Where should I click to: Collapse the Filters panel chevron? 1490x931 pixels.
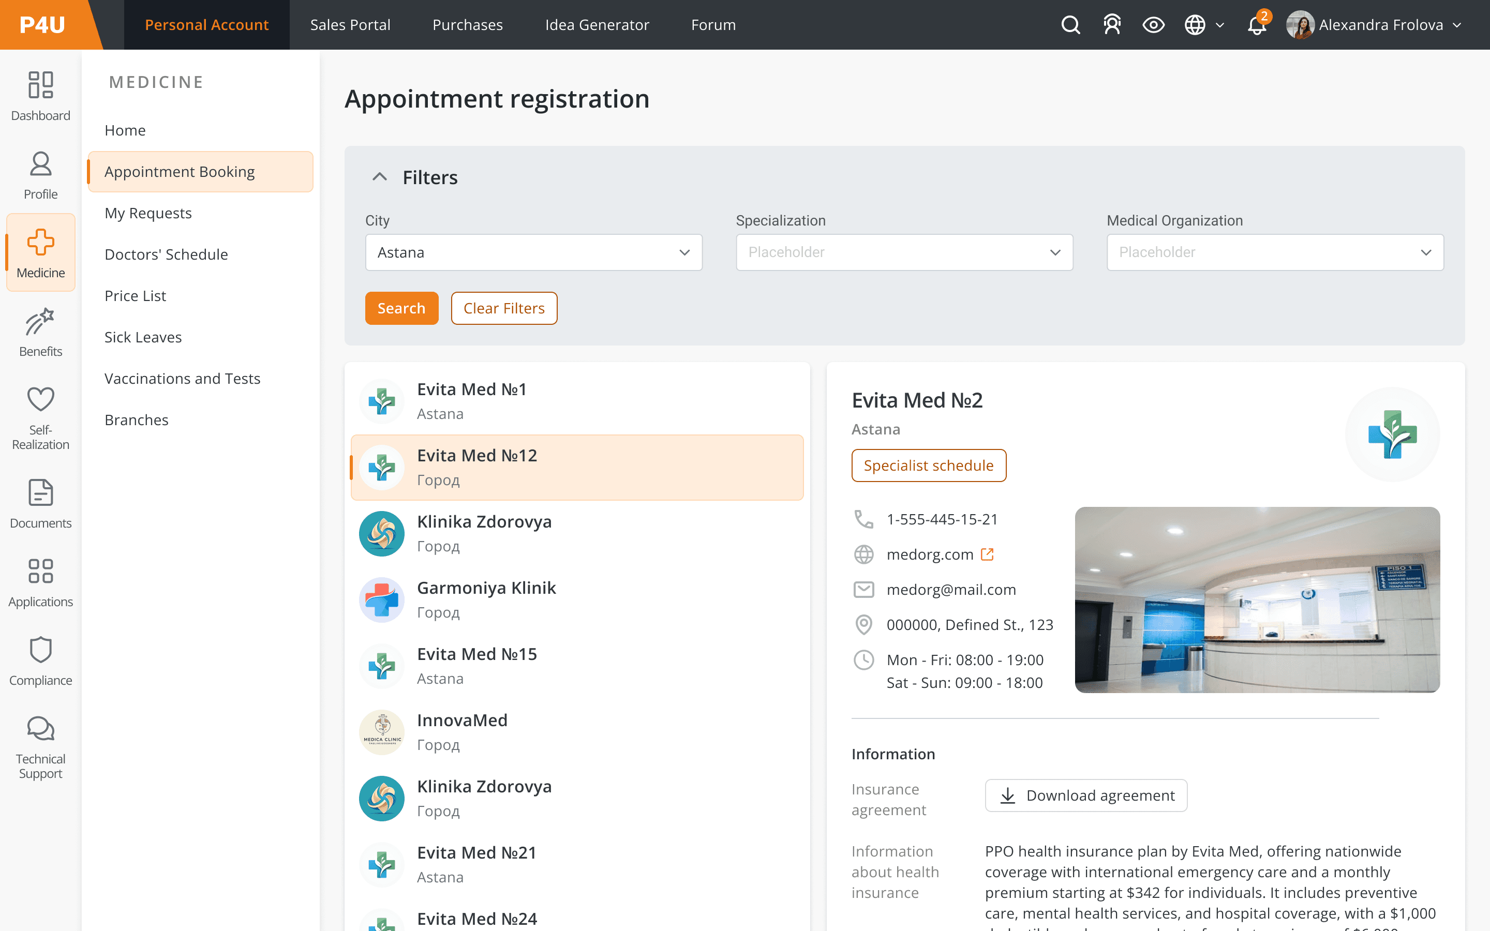click(x=380, y=177)
